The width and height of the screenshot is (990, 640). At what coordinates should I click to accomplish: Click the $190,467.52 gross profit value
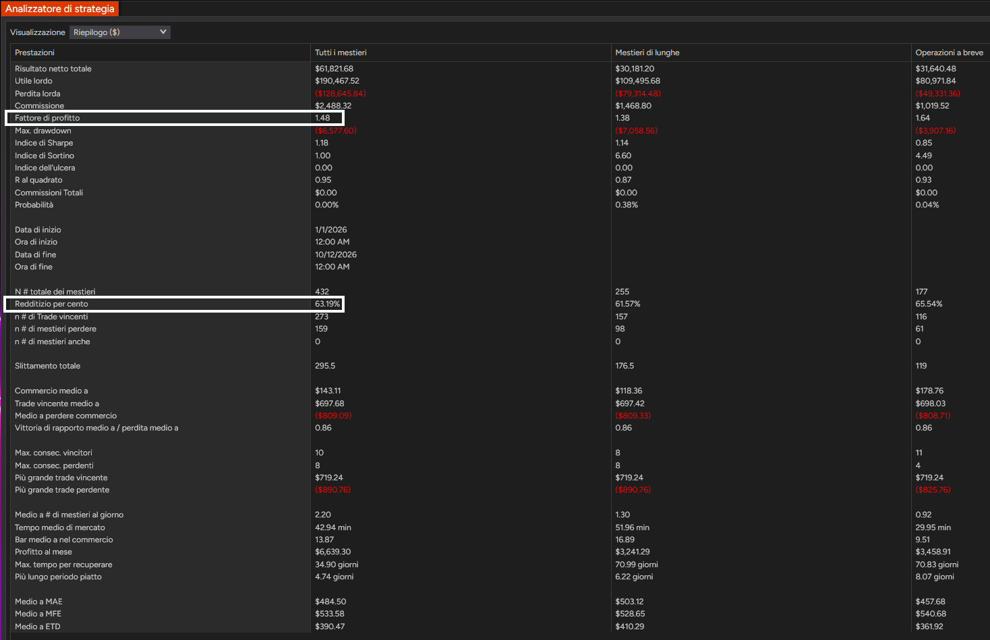pos(337,81)
